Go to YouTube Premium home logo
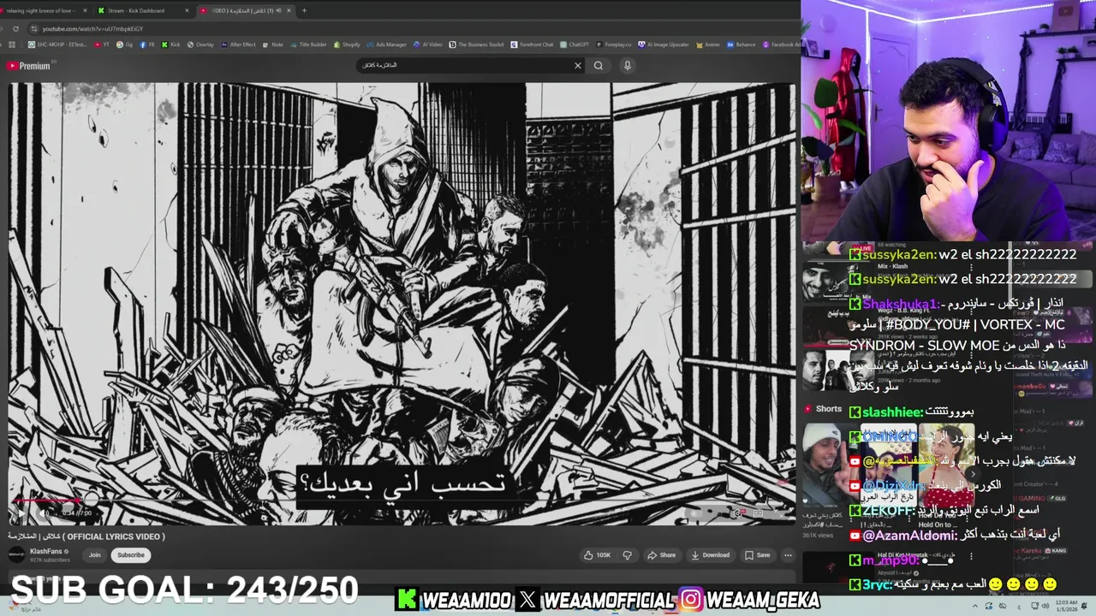The height and width of the screenshot is (616, 1096). [x=29, y=66]
